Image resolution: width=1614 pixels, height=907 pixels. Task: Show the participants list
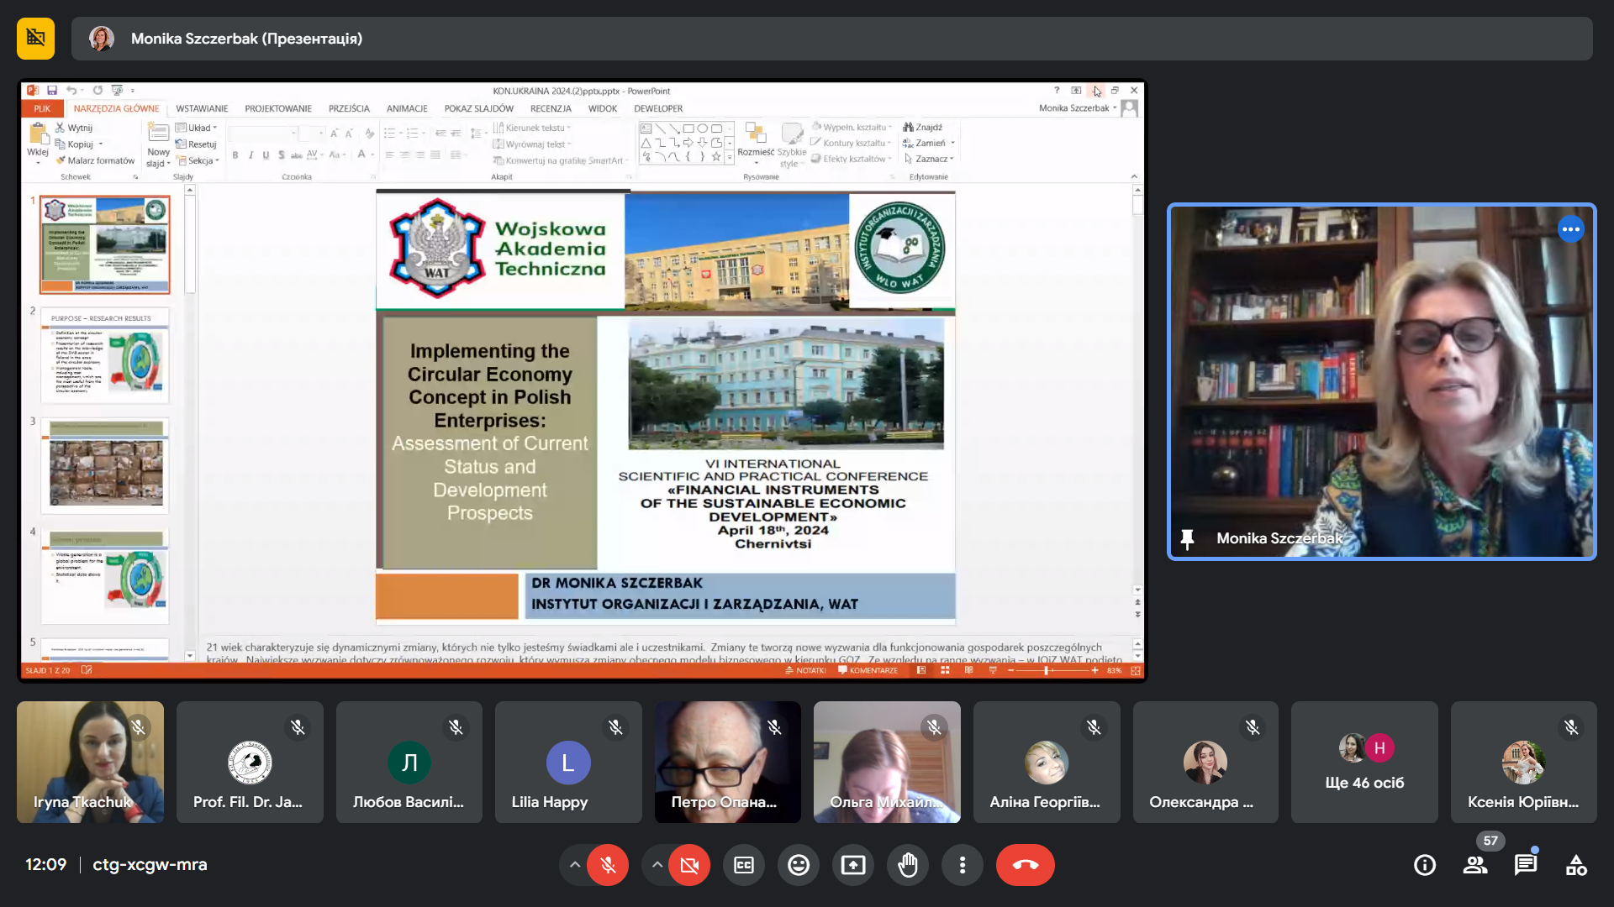point(1474,865)
